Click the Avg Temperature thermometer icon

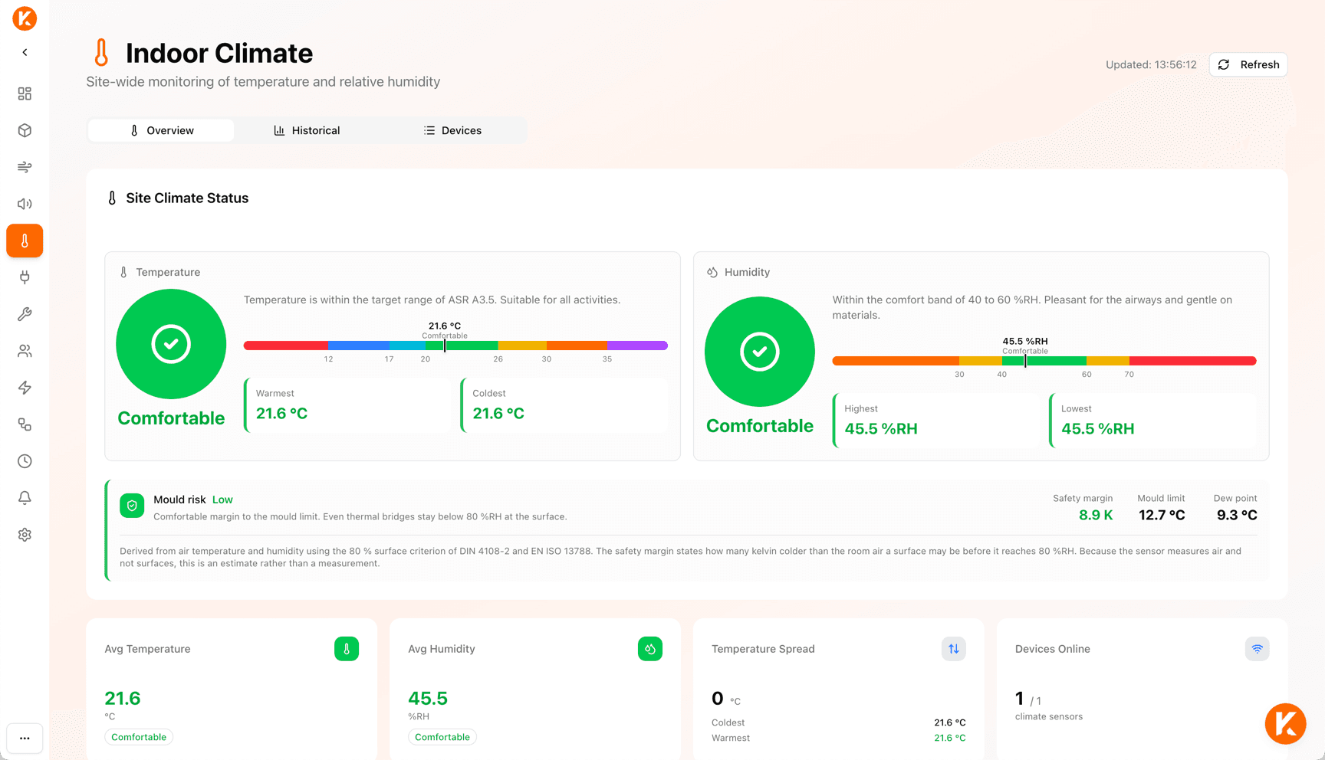(347, 649)
